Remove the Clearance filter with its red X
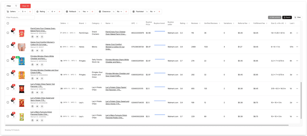 pyautogui.click(x=126, y=12)
